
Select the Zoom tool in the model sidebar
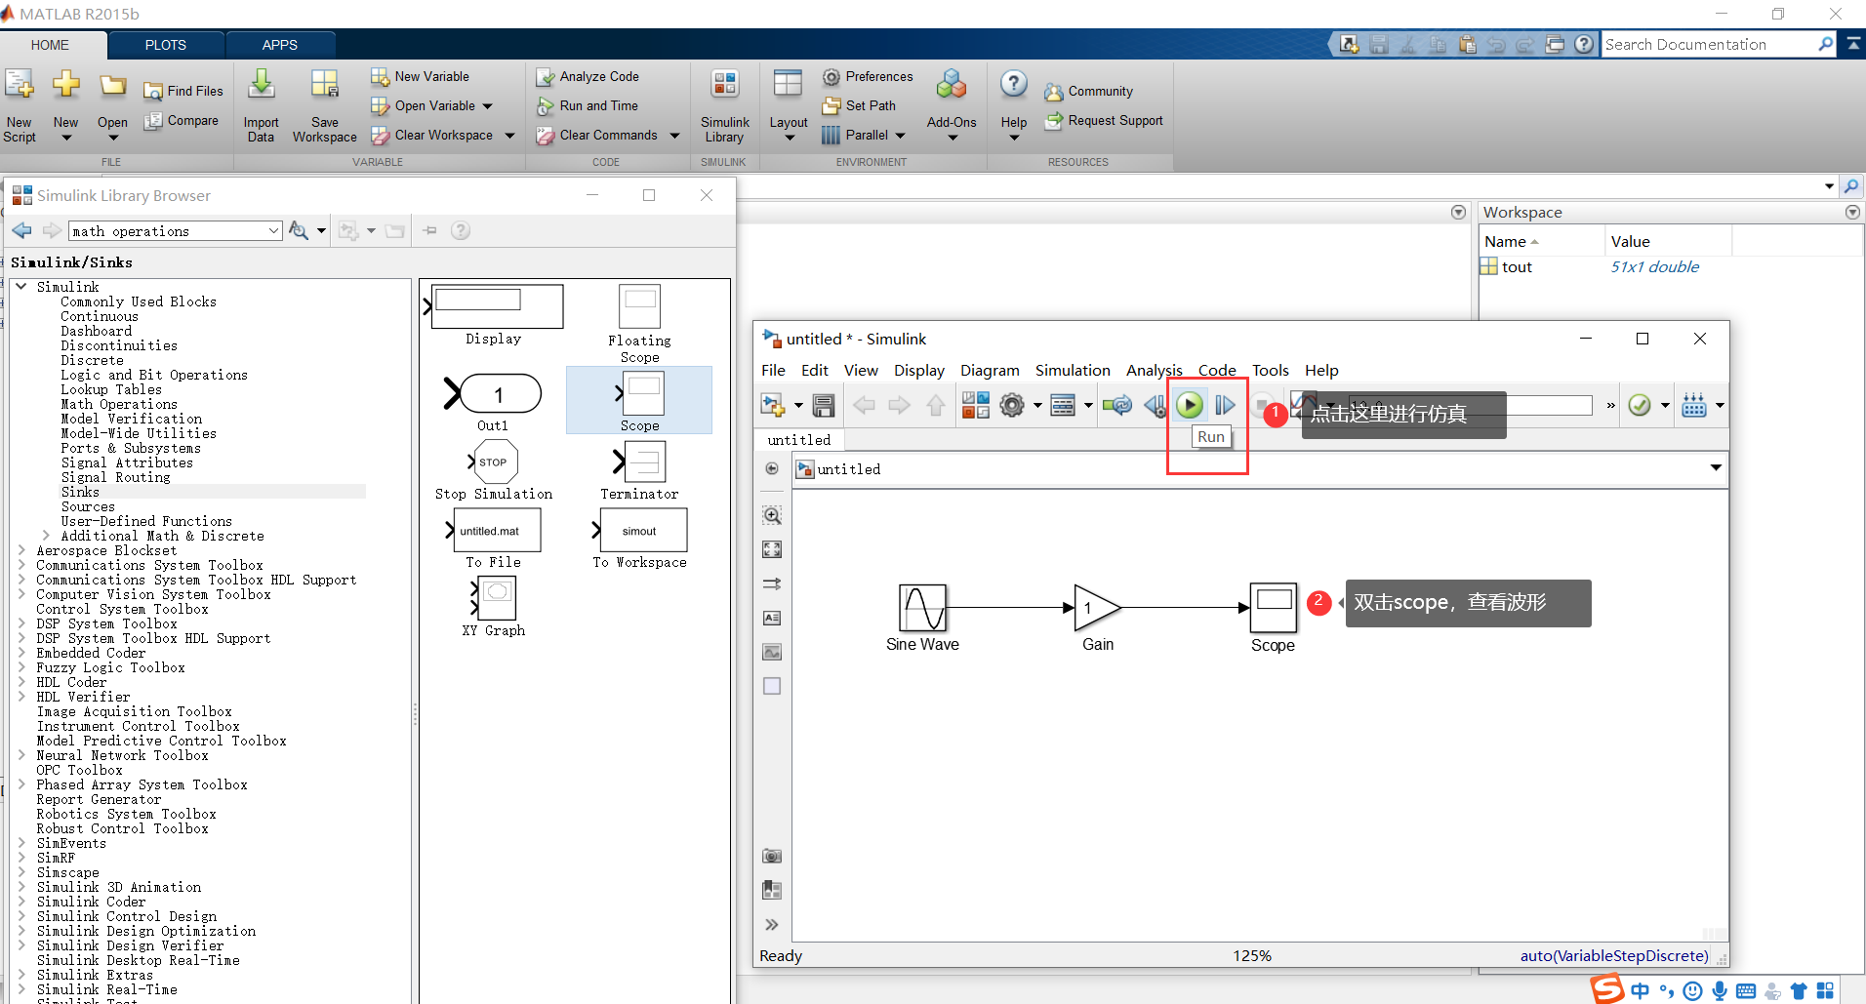[x=771, y=515]
